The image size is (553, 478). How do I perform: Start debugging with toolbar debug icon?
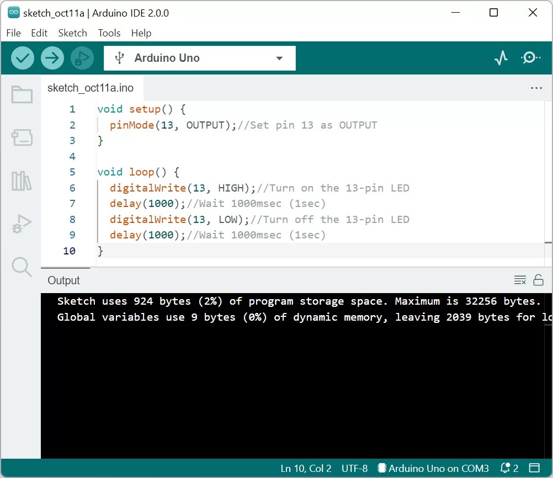(x=82, y=58)
